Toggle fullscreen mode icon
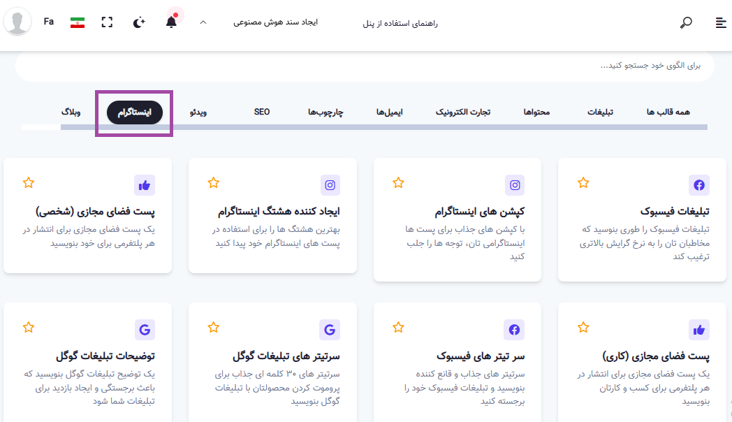Screen dimensions: 732x422 pyautogui.click(x=107, y=22)
